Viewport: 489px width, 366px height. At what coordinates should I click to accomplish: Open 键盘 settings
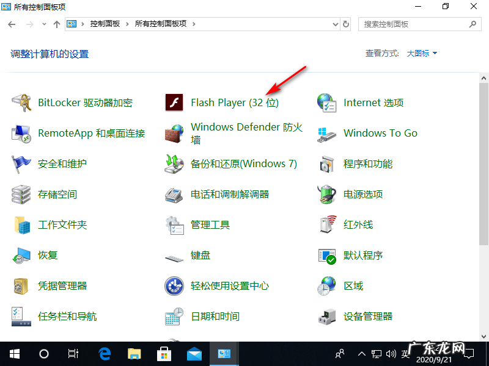pyautogui.click(x=200, y=255)
